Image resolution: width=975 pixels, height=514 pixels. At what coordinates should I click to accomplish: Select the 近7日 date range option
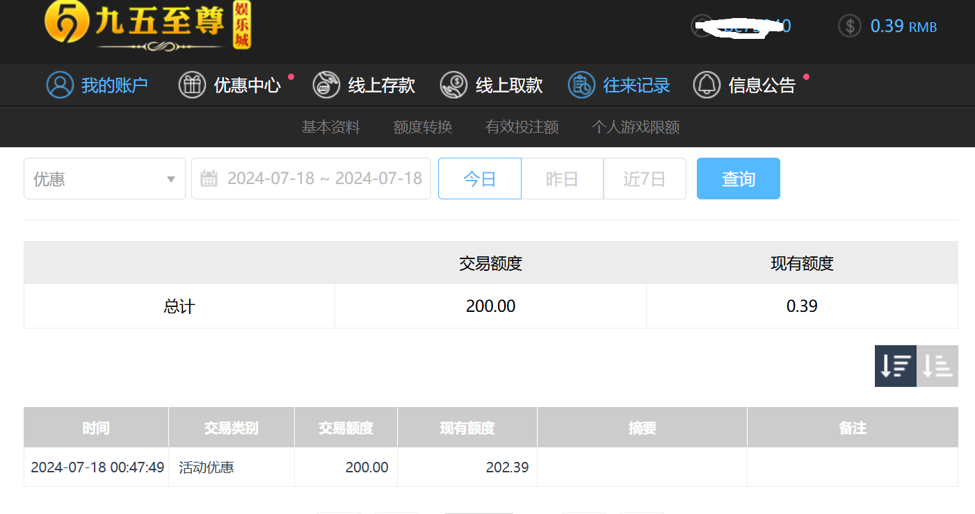(x=644, y=179)
